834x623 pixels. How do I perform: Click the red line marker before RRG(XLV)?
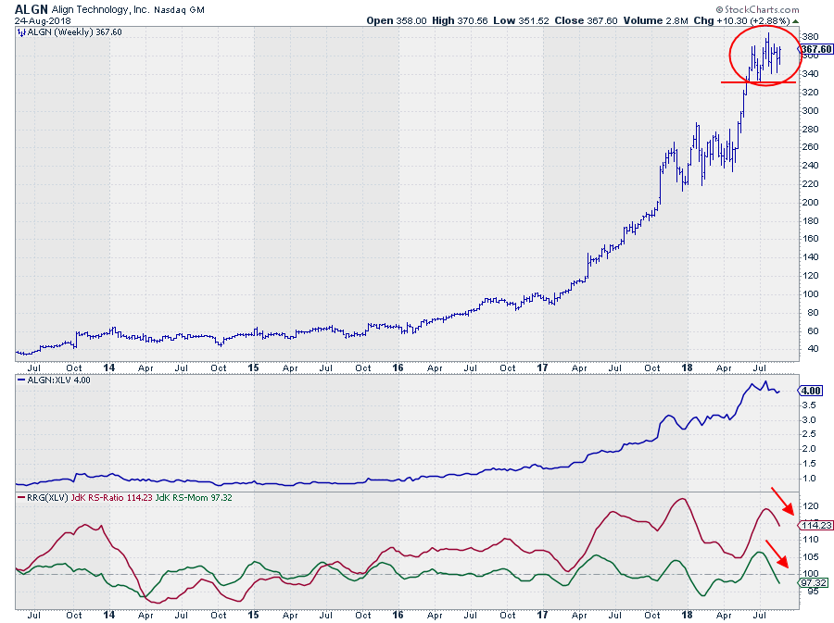click(x=21, y=498)
